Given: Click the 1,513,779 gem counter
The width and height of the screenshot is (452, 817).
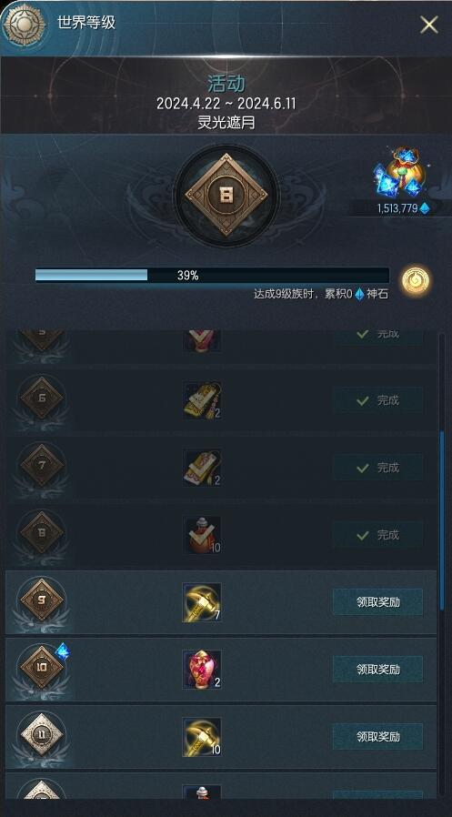Looking at the screenshot, I should pyautogui.click(x=404, y=208).
